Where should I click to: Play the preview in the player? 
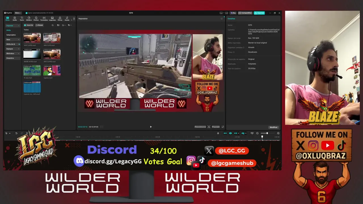[x=151, y=127]
